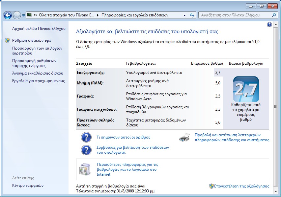The height and width of the screenshot is (197, 281).
Task: Open Συμβουλές για βελτίωση των επιδόσεων link
Action: [133, 150]
